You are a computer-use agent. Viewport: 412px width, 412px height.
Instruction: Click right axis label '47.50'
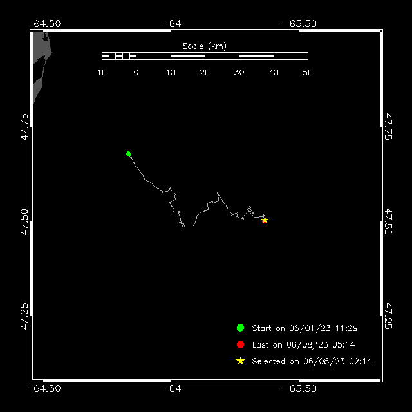[388, 221]
